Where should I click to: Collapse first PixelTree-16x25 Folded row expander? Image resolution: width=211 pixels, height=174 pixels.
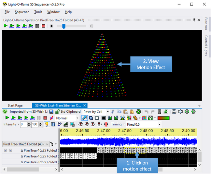(x=5, y=150)
